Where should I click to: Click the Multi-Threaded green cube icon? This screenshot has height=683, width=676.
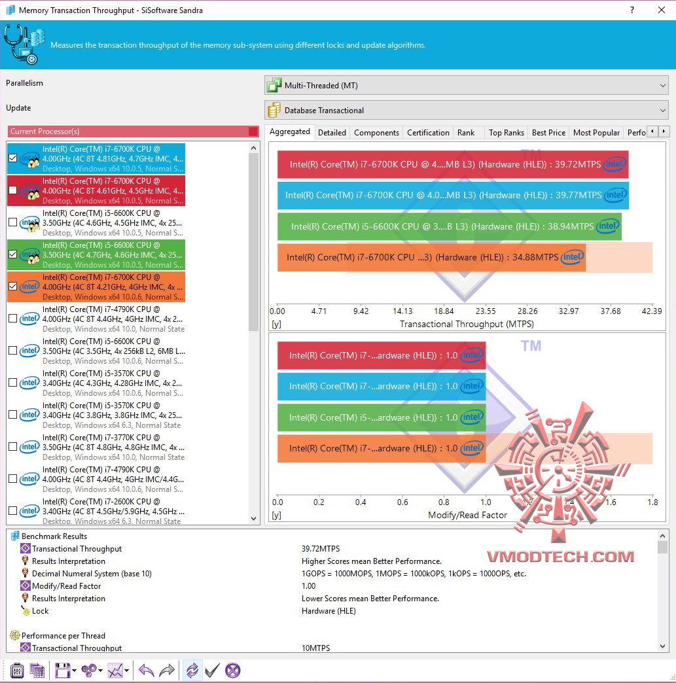[x=274, y=85]
